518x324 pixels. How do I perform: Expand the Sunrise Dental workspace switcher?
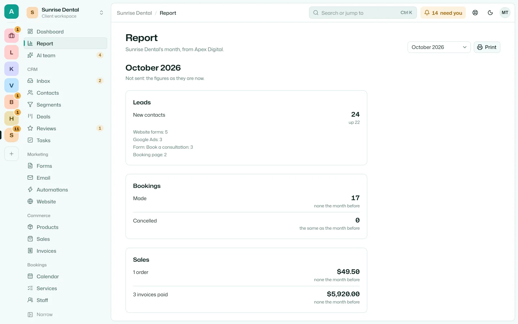pos(65,13)
